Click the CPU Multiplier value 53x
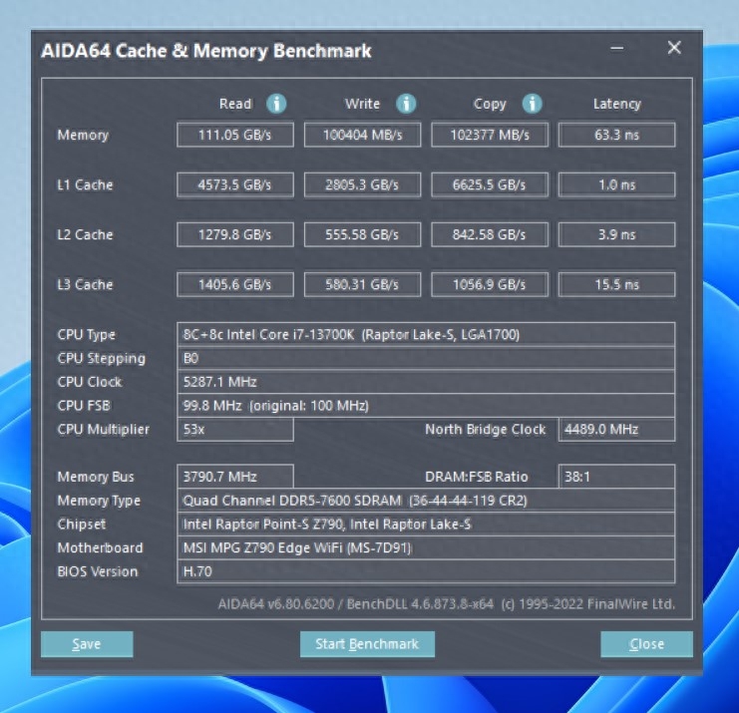739x713 pixels. pyautogui.click(x=235, y=430)
